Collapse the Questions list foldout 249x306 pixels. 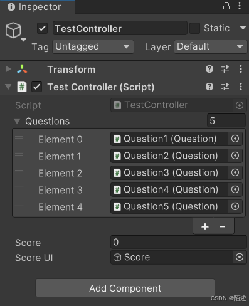[17, 121]
